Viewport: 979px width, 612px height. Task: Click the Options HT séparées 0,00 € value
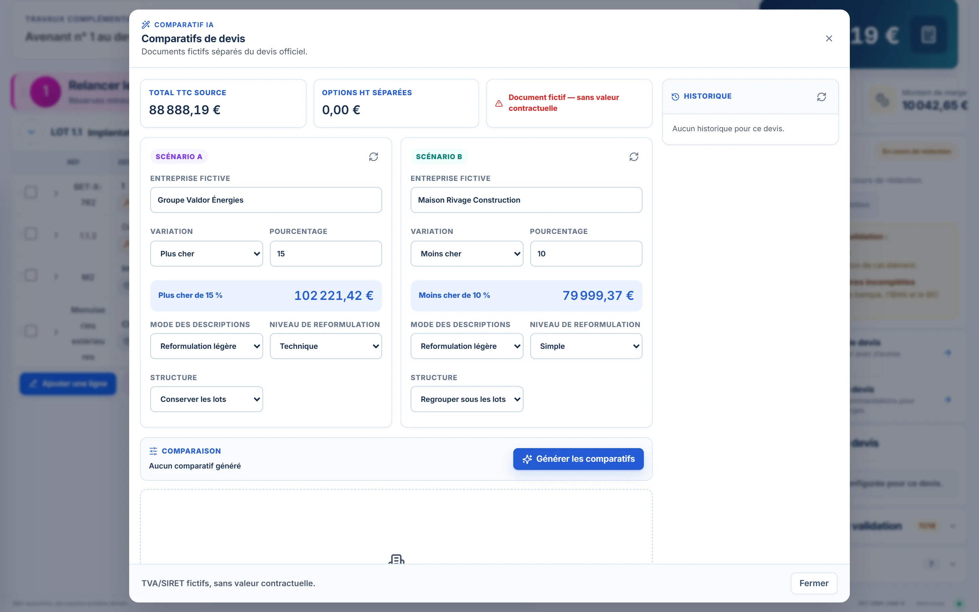point(341,110)
